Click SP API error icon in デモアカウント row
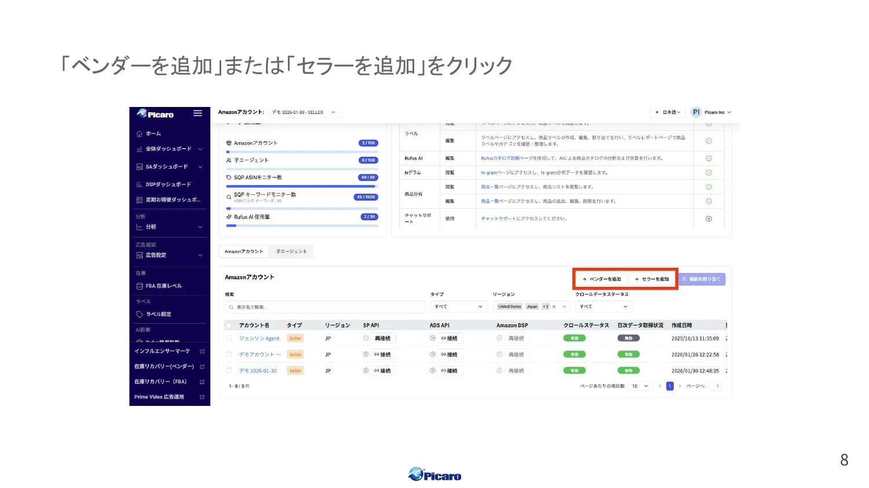This screenshot has height=488, width=869. [366, 354]
